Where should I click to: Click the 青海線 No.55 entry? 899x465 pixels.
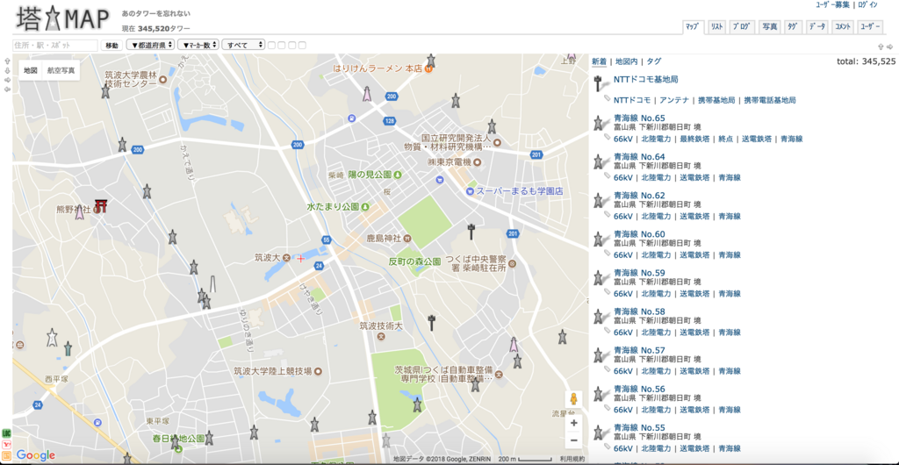click(x=639, y=427)
